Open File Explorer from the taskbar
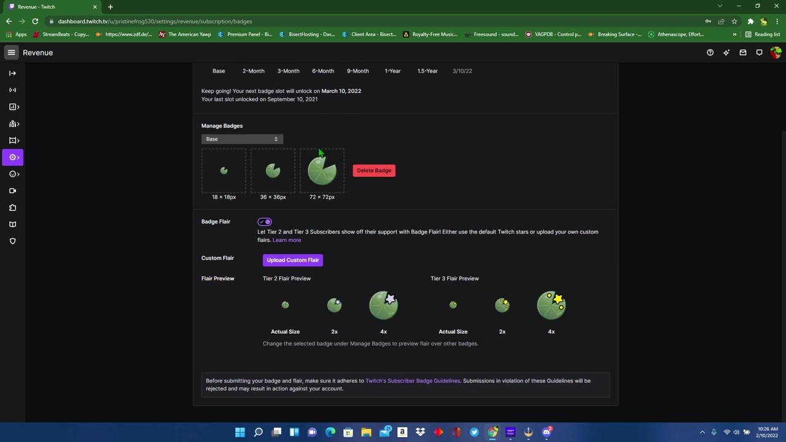Image resolution: width=786 pixels, height=442 pixels. click(x=367, y=432)
